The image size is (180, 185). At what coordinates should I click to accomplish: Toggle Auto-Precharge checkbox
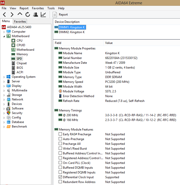tap(60, 139)
